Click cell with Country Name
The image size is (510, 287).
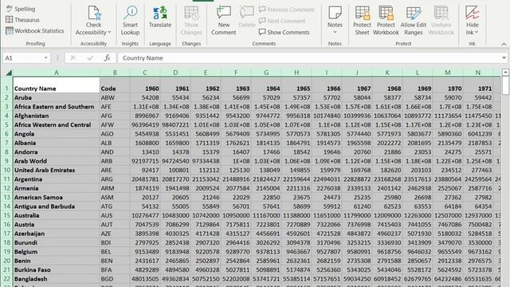tap(57, 85)
